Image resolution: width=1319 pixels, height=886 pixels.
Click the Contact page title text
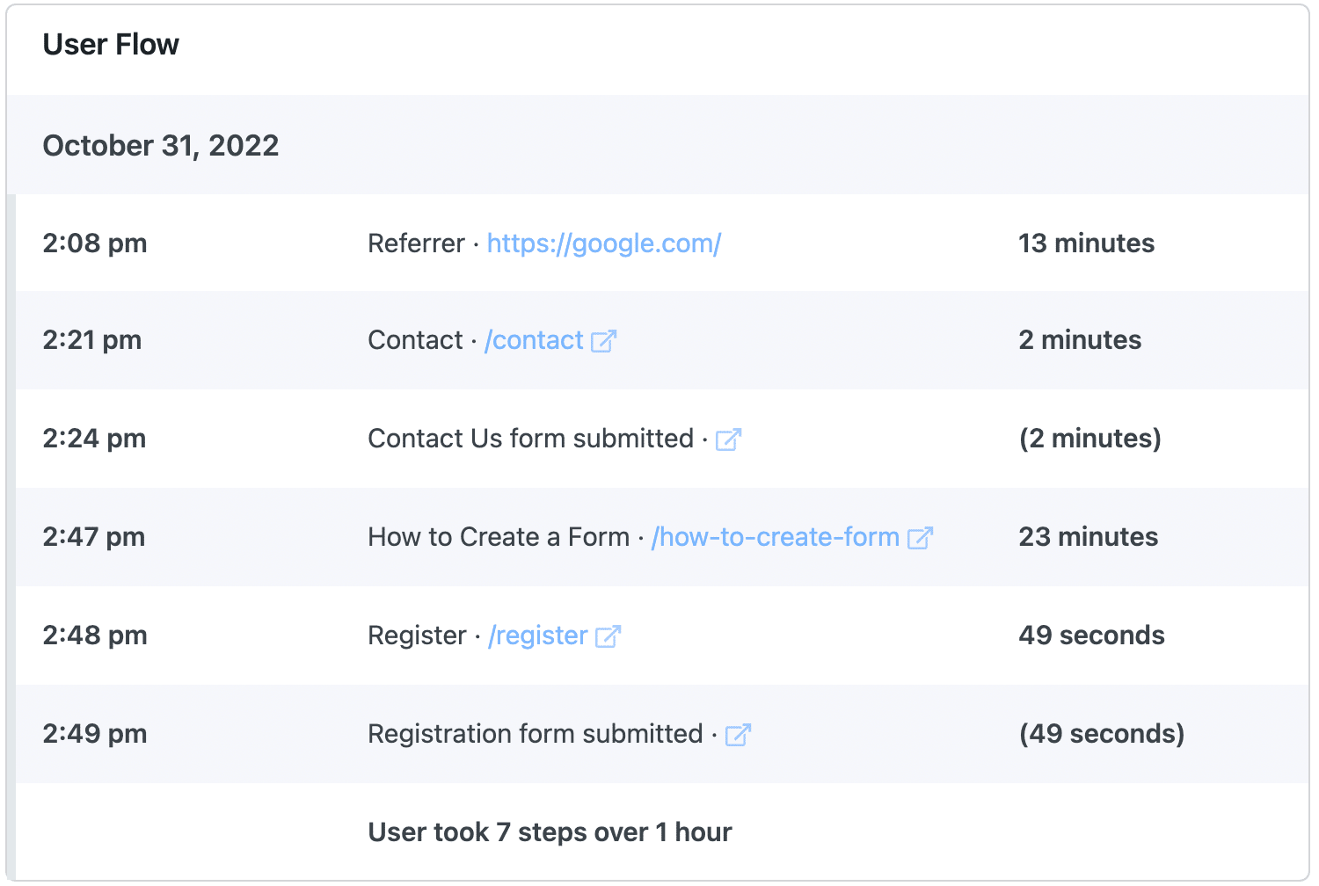415,340
